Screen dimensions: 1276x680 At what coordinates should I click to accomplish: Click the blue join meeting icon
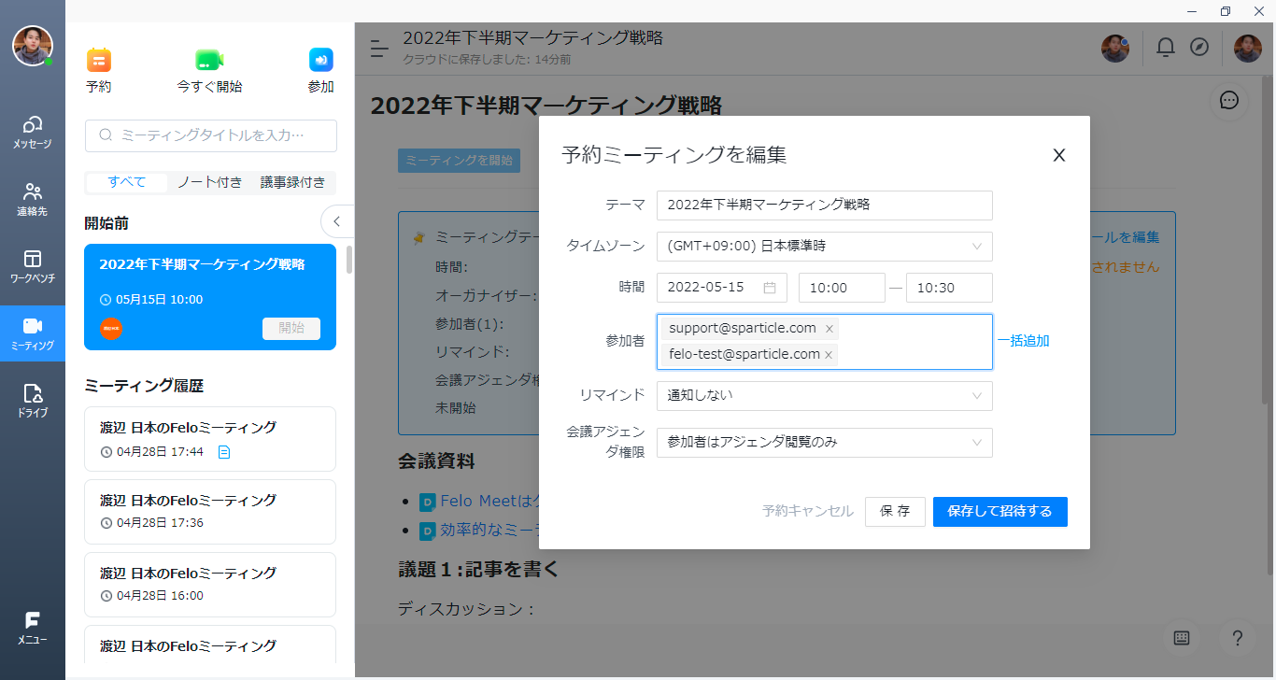[321, 61]
